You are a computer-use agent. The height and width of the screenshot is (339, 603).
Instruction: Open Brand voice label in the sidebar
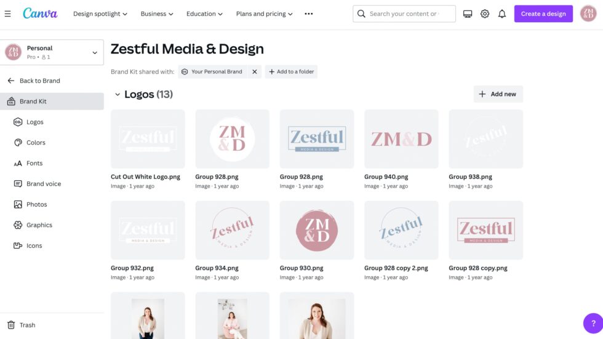(x=44, y=184)
